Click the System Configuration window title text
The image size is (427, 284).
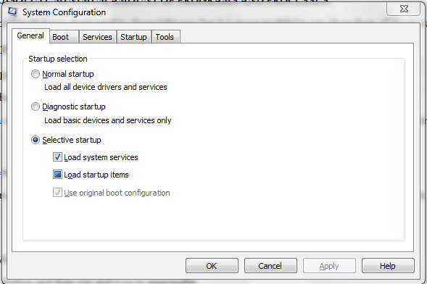[64, 12]
